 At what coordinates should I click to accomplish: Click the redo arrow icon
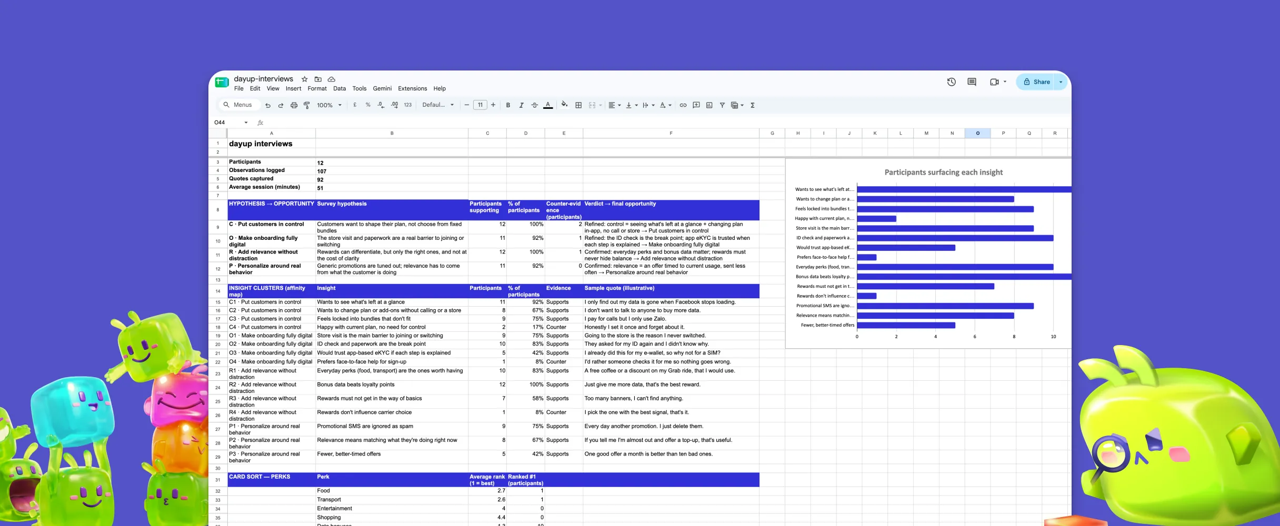tap(281, 105)
